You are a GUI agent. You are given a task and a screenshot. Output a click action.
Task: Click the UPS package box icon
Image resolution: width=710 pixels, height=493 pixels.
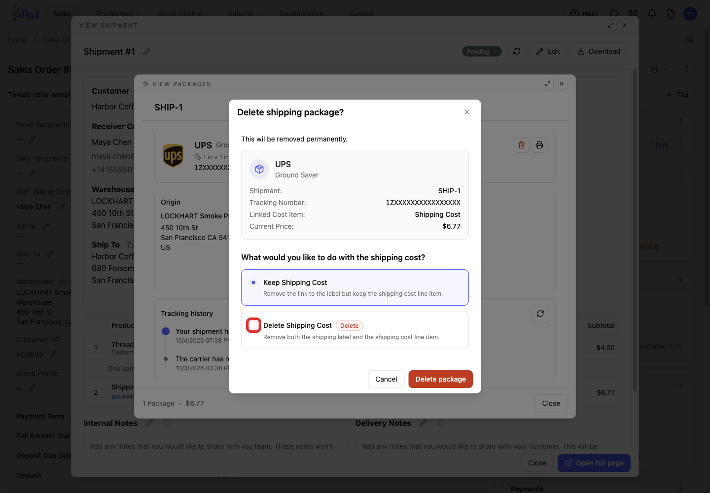(x=259, y=169)
